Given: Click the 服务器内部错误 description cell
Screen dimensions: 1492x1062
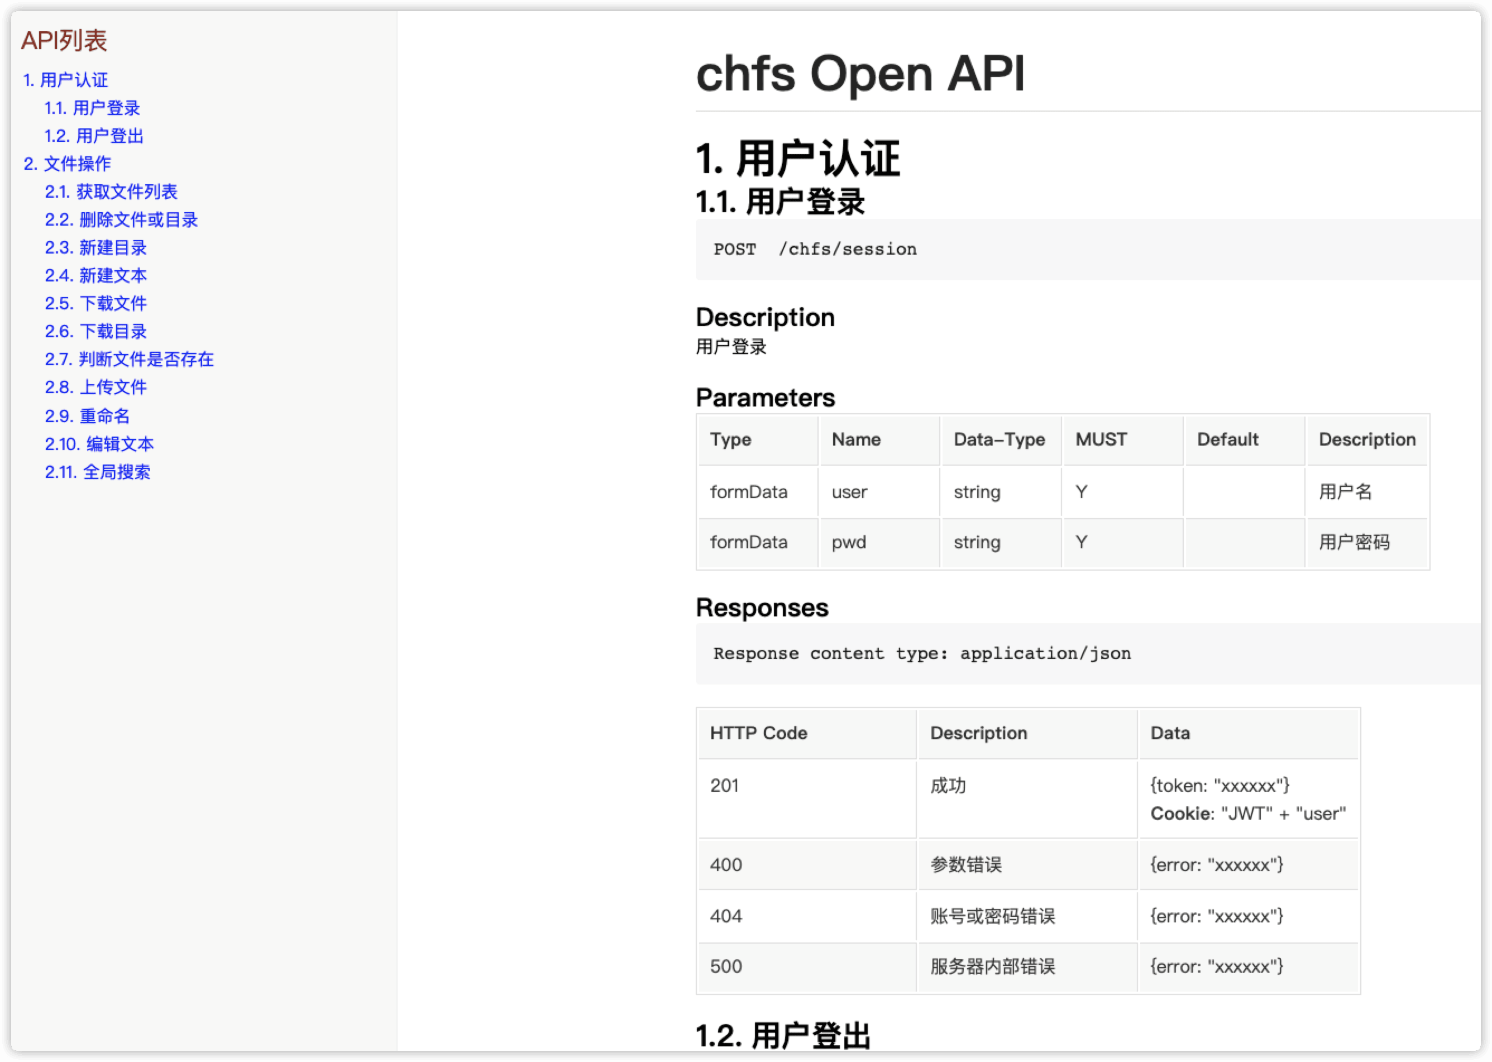Looking at the screenshot, I should 1027,967.
